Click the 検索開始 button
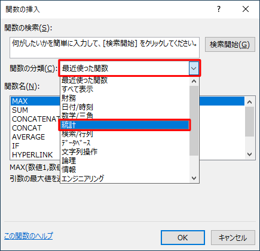 230,45
